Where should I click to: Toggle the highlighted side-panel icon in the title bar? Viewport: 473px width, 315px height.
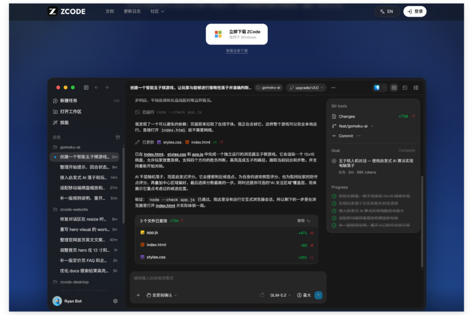[394, 87]
